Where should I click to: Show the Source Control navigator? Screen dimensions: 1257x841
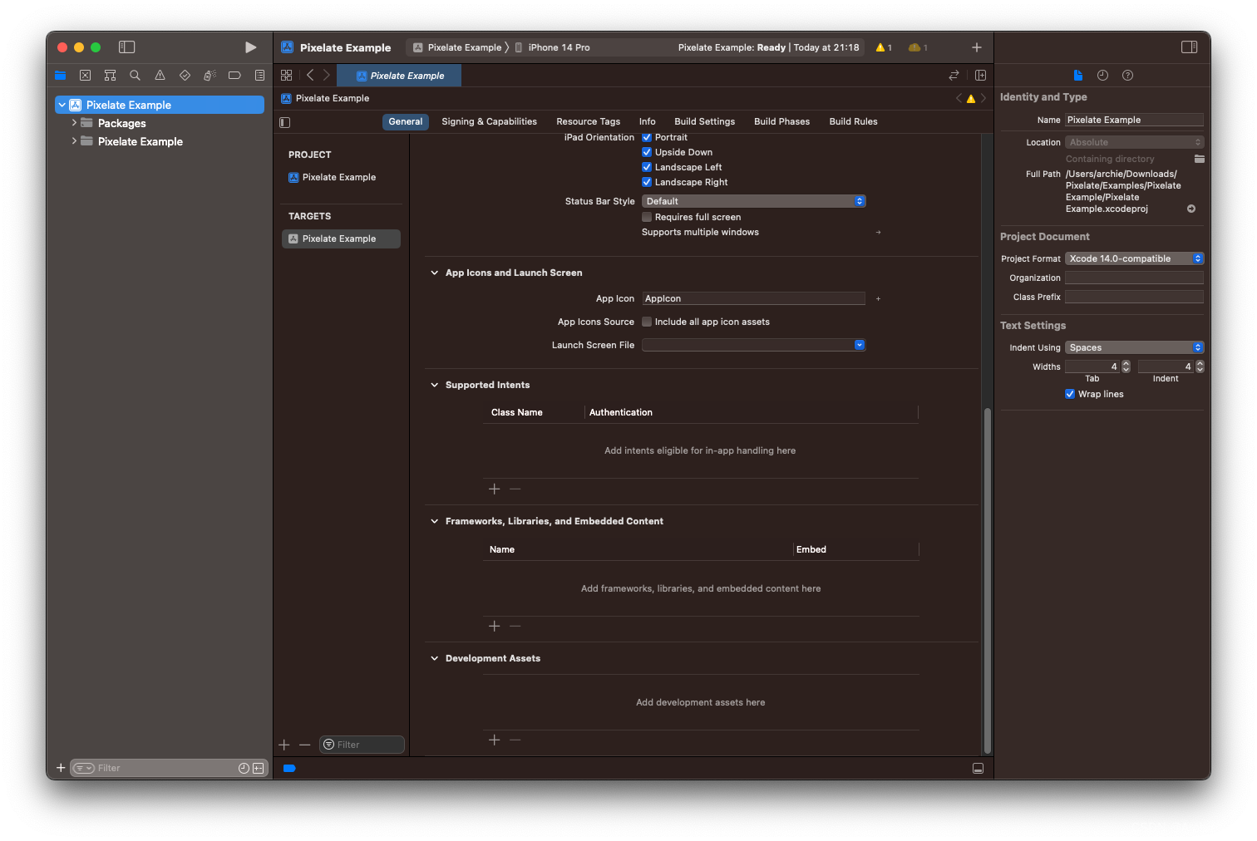coord(85,75)
